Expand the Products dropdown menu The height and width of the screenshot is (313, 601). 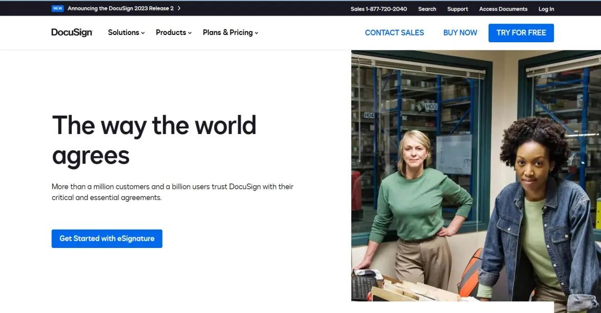pyautogui.click(x=174, y=33)
